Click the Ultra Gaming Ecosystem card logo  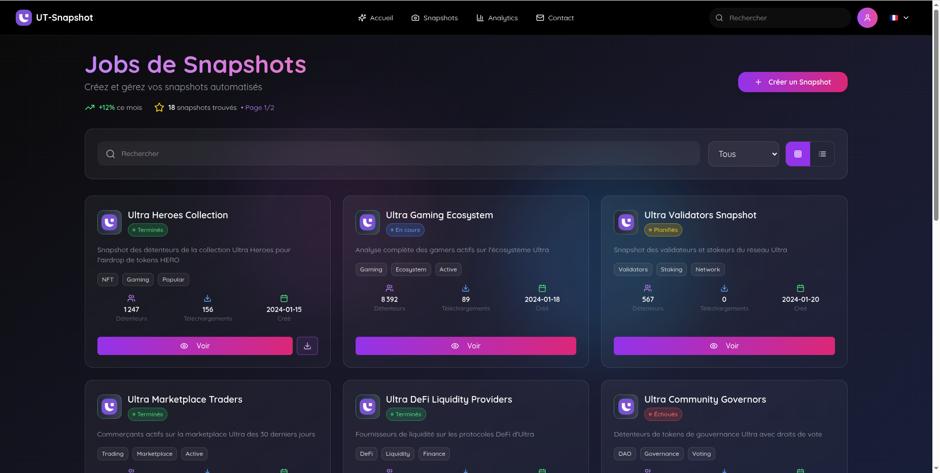click(x=367, y=222)
